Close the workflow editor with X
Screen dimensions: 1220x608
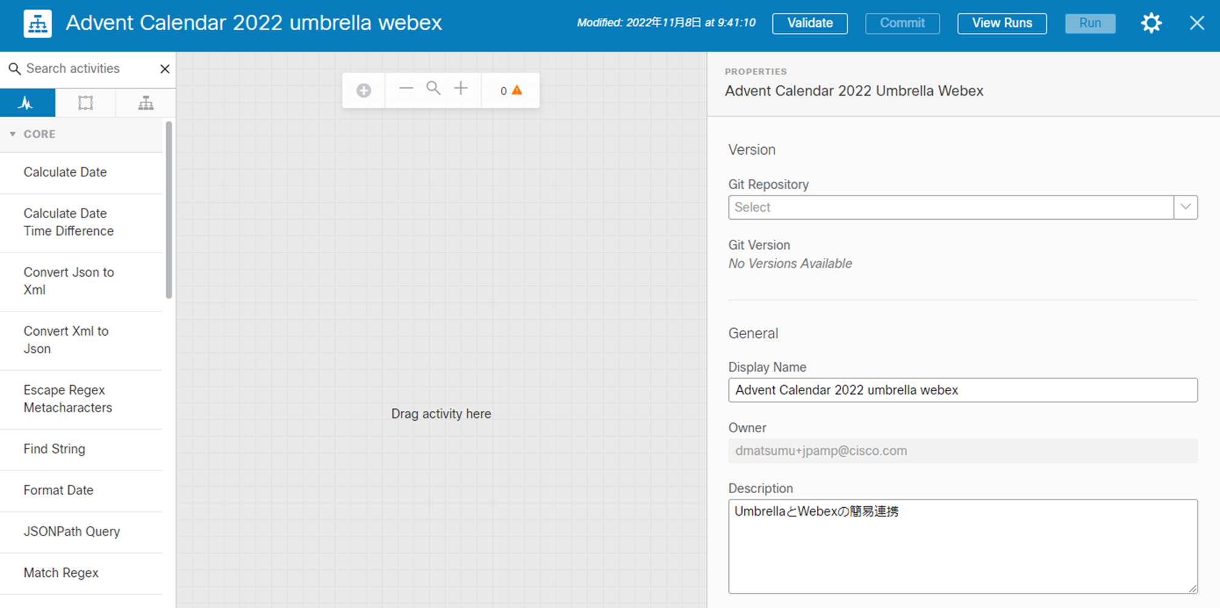click(x=1197, y=23)
